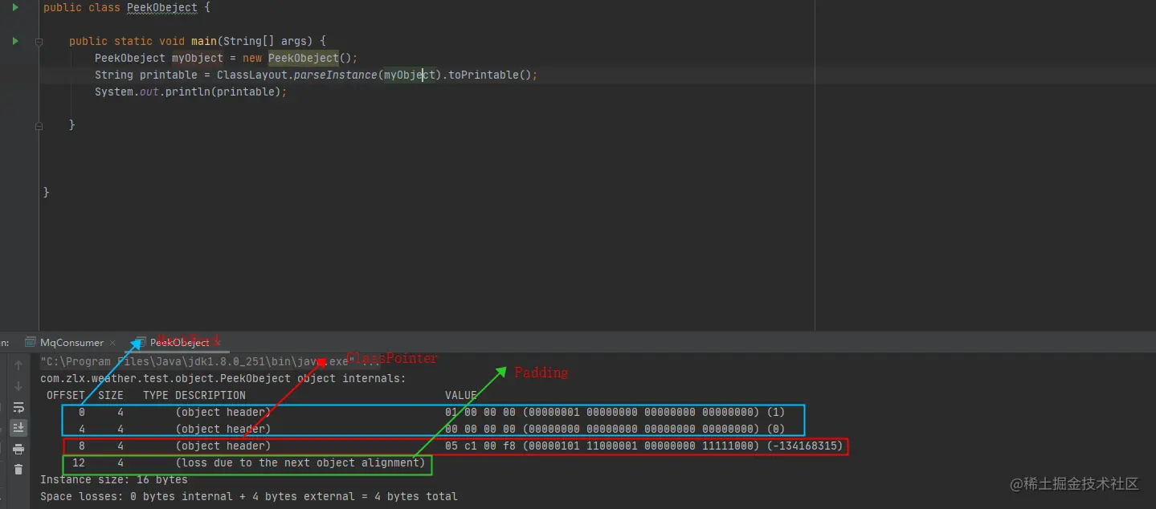1156x509 pixels.
Task: Switch to the MqConsumer run tab
Action: tap(71, 343)
